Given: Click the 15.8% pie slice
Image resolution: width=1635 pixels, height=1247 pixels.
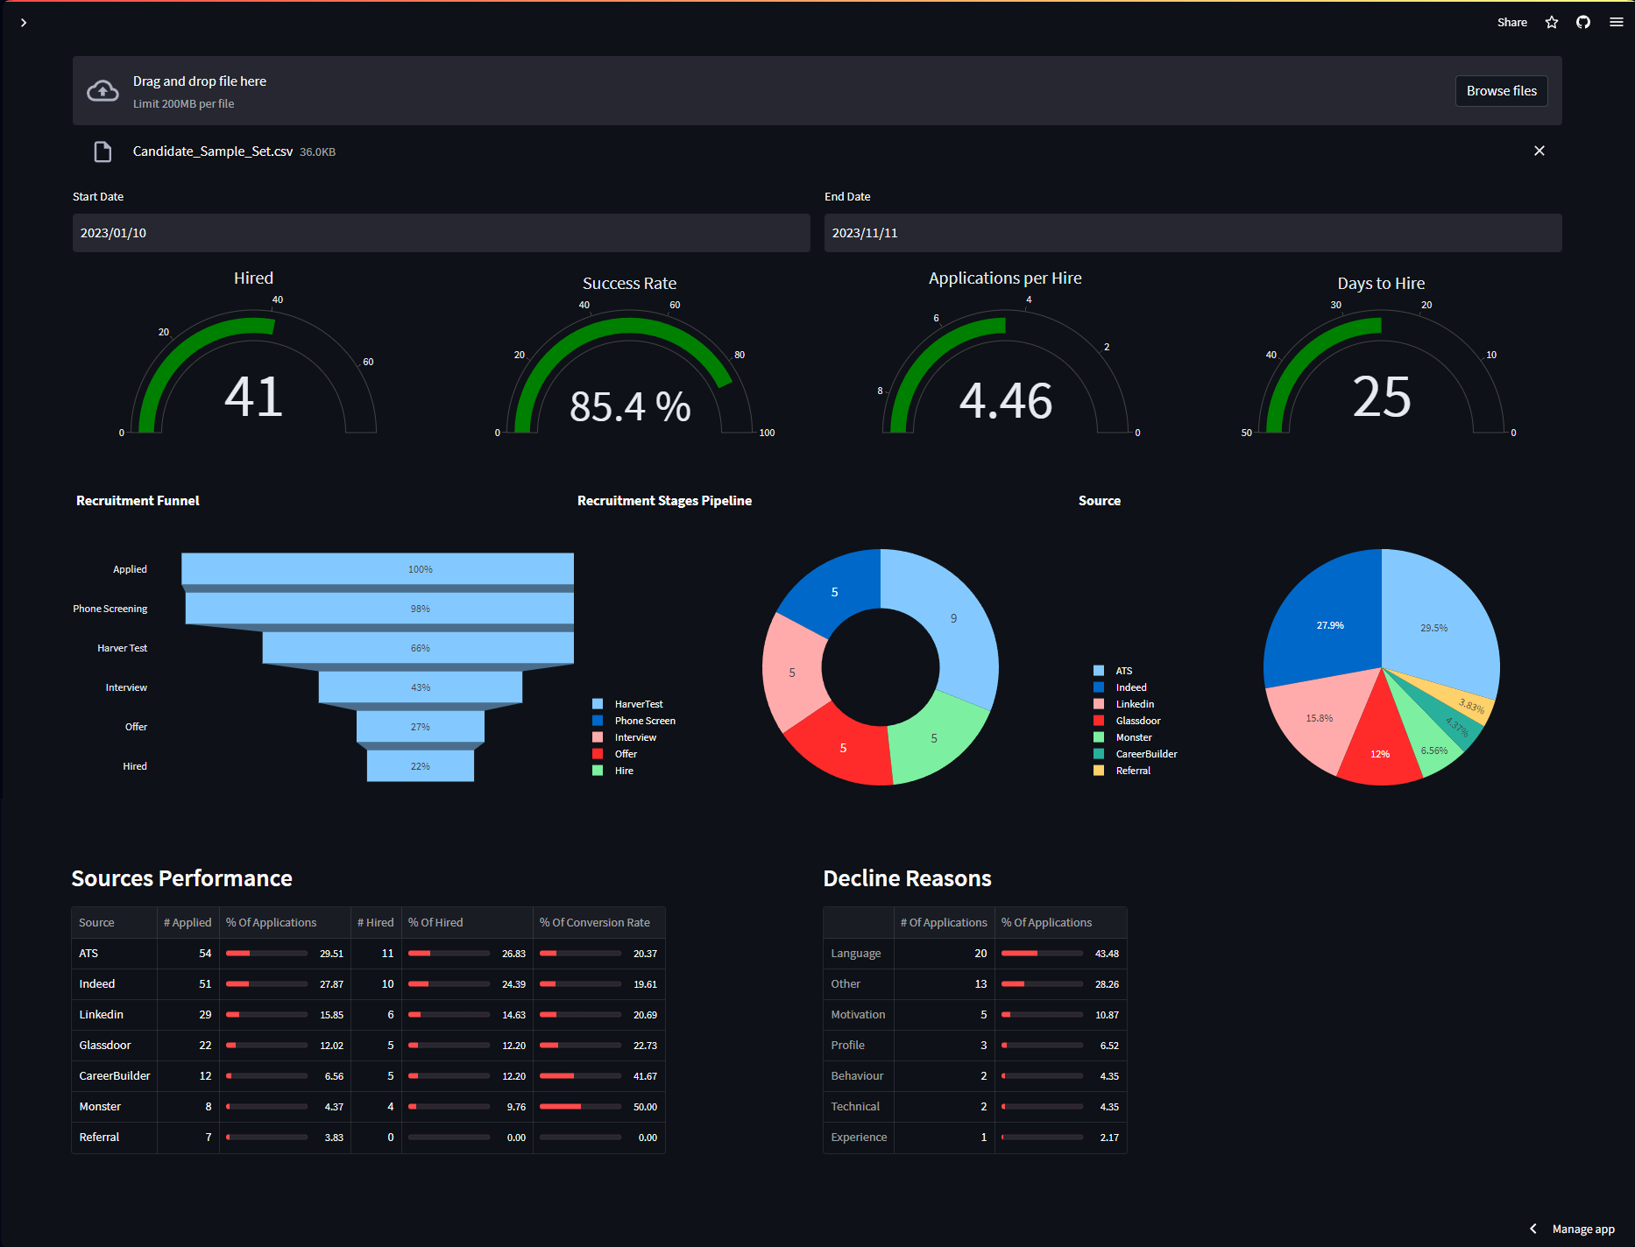Looking at the screenshot, I should coord(1319,718).
